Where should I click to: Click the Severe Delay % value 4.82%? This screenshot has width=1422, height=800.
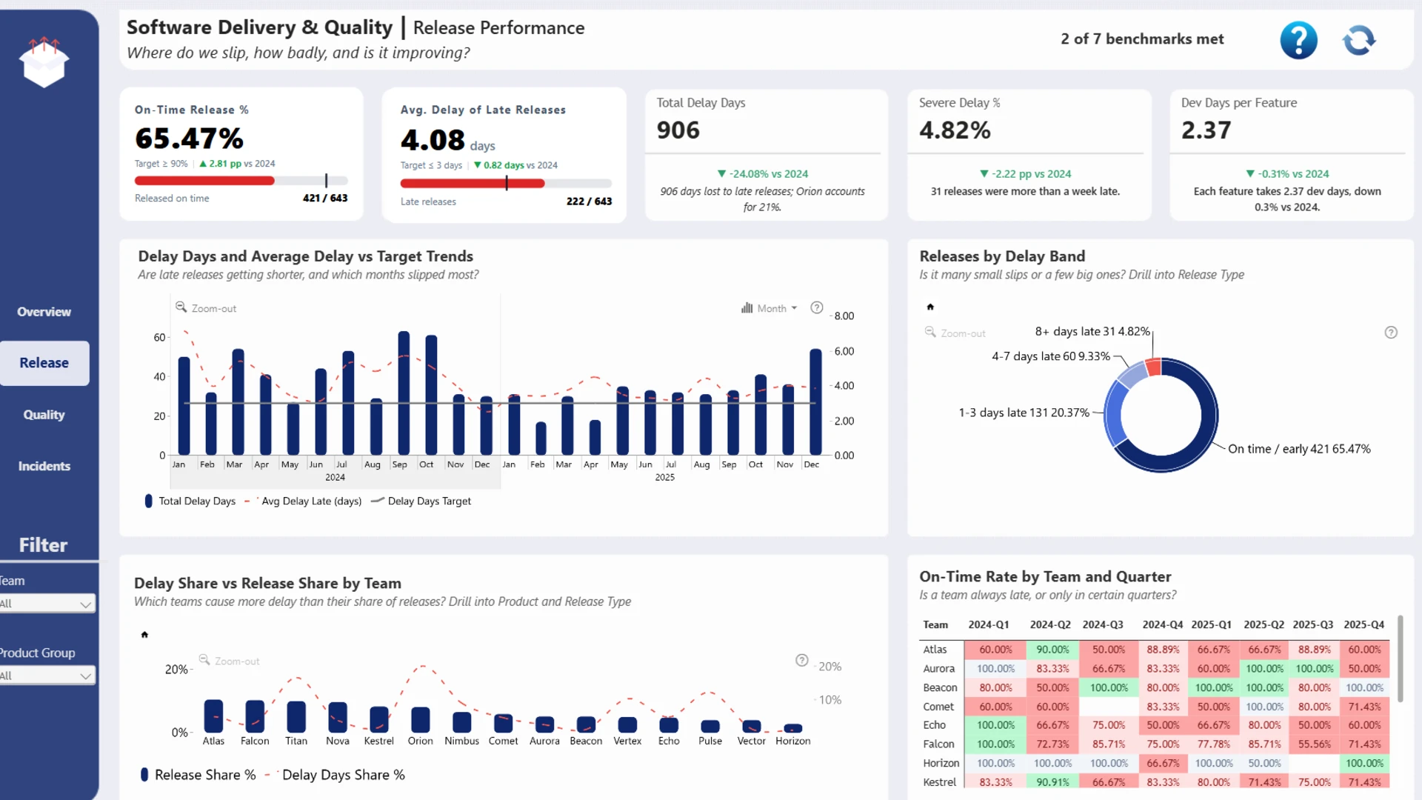[x=955, y=130]
